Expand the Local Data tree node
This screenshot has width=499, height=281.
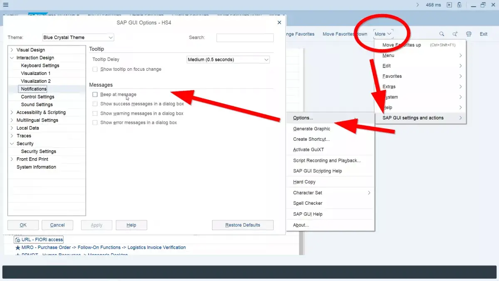click(x=12, y=128)
